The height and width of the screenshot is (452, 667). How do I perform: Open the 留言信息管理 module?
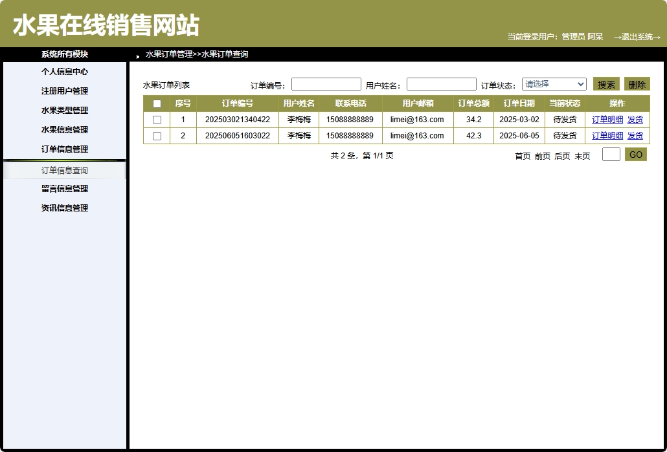click(x=64, y=188)
